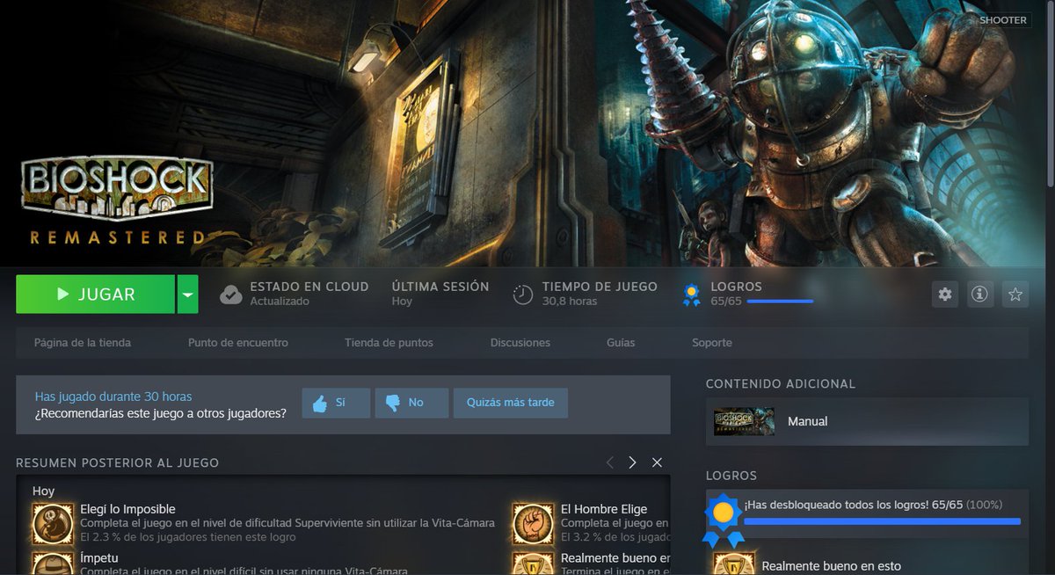1055x575 pixels.
Task: Click the thumbs-up icon on Sí
Action: (x=319, y=403)
